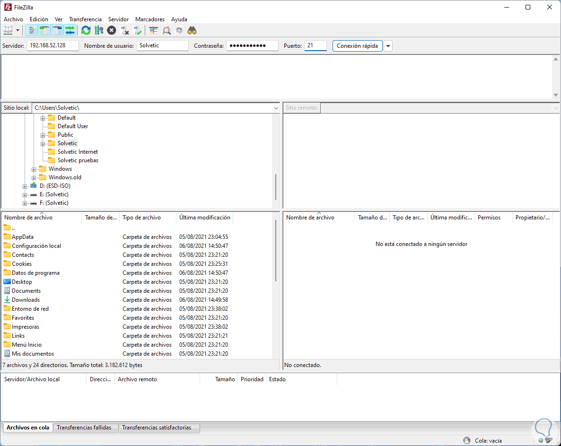Expand the Default folder node
Viewport: 561px width, 446px height.
click(x=43, y=118)
